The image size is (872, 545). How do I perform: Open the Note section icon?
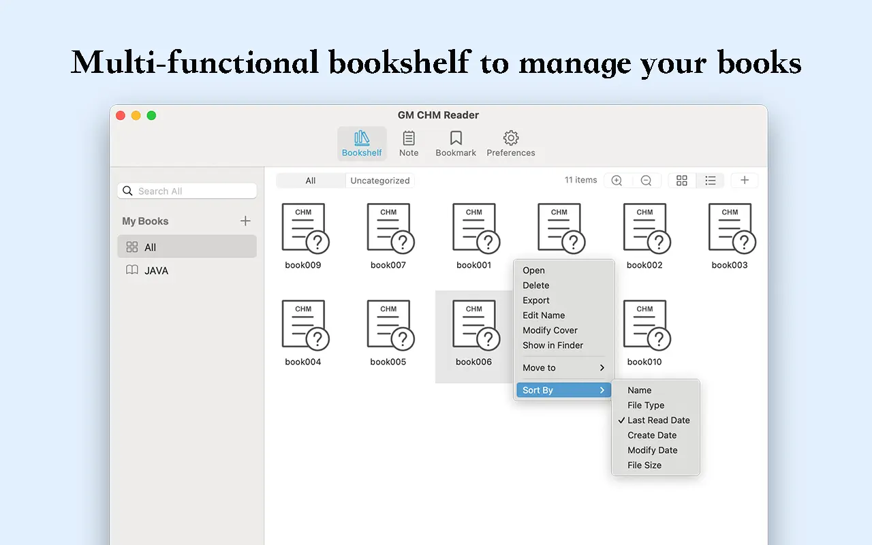click(x=409, y=144)
